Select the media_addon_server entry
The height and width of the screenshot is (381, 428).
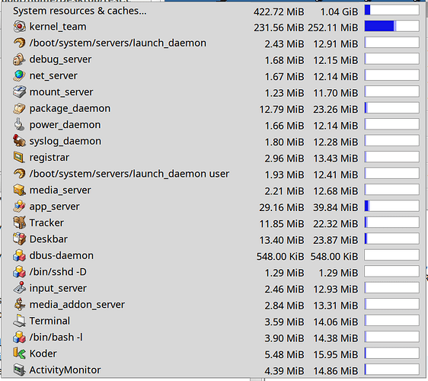[213, 305]
